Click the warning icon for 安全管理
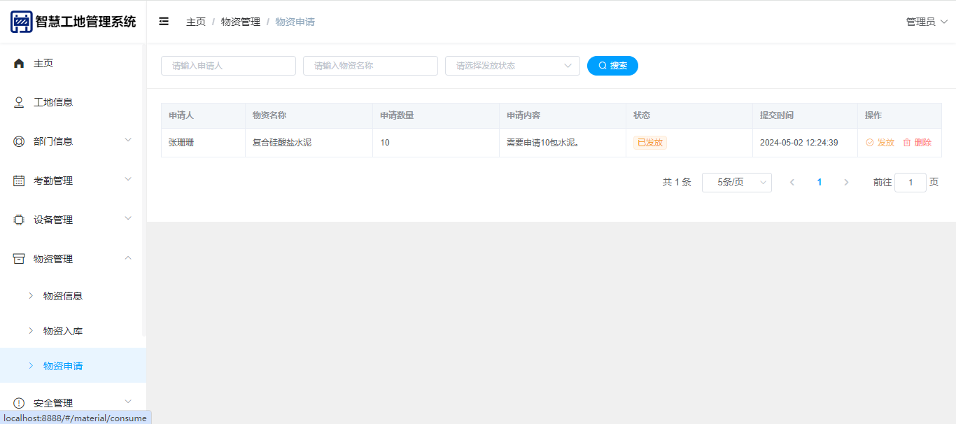The image size is (956, 424). [19, 403]
